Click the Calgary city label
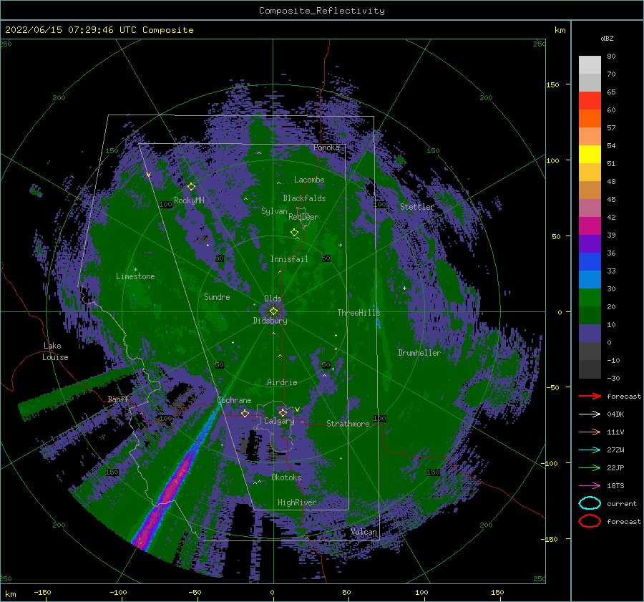Screen dimensions: 644x602 click(279, 421)
